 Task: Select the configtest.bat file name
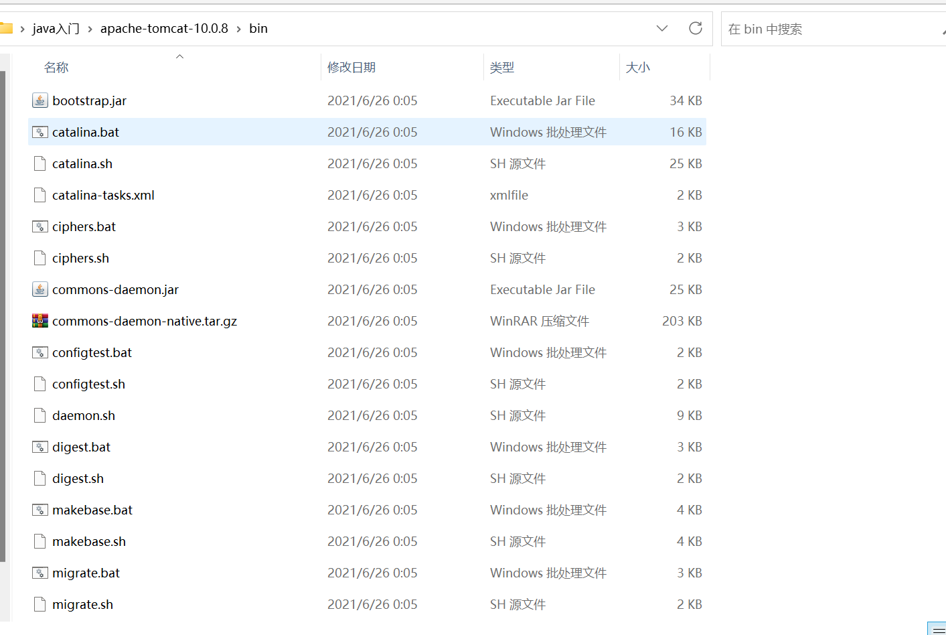click(92, 352)
